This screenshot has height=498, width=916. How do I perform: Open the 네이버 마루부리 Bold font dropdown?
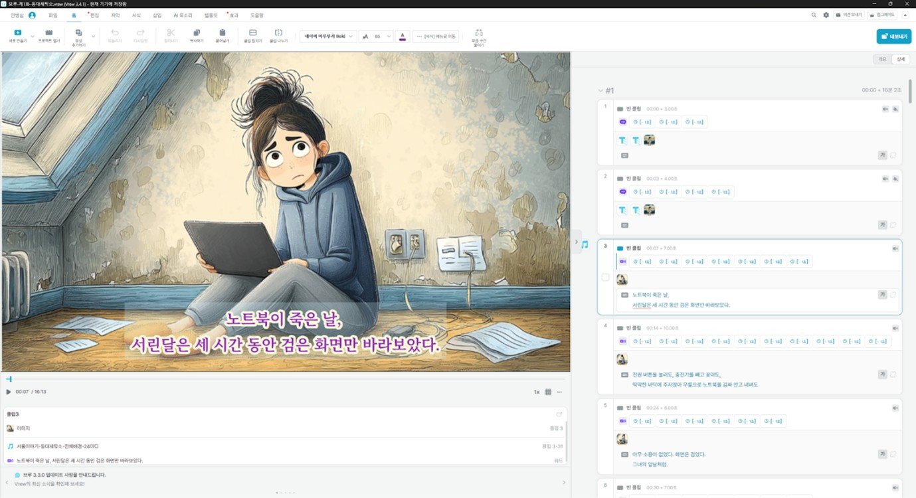tap(327, 37)
